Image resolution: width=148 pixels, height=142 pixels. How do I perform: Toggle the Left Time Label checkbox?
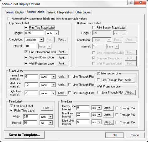point(11,106)
